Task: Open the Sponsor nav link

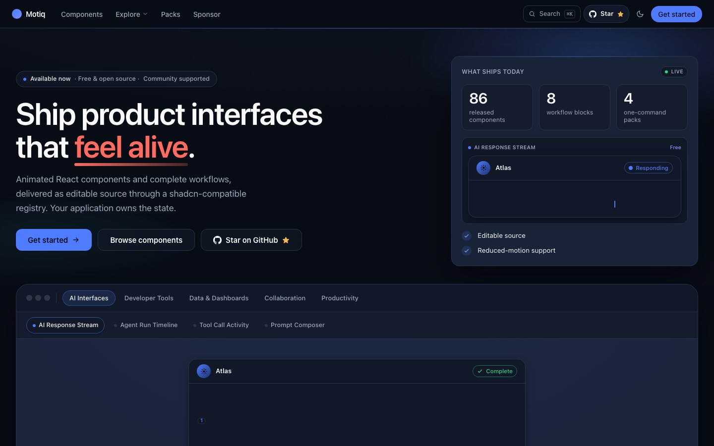Action: coord(207,14)
